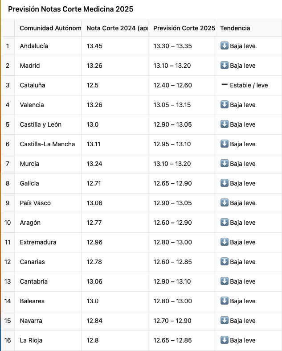Click the down-arrow icon in La Rioja row

pyautogui.click(x=224, y=340)
